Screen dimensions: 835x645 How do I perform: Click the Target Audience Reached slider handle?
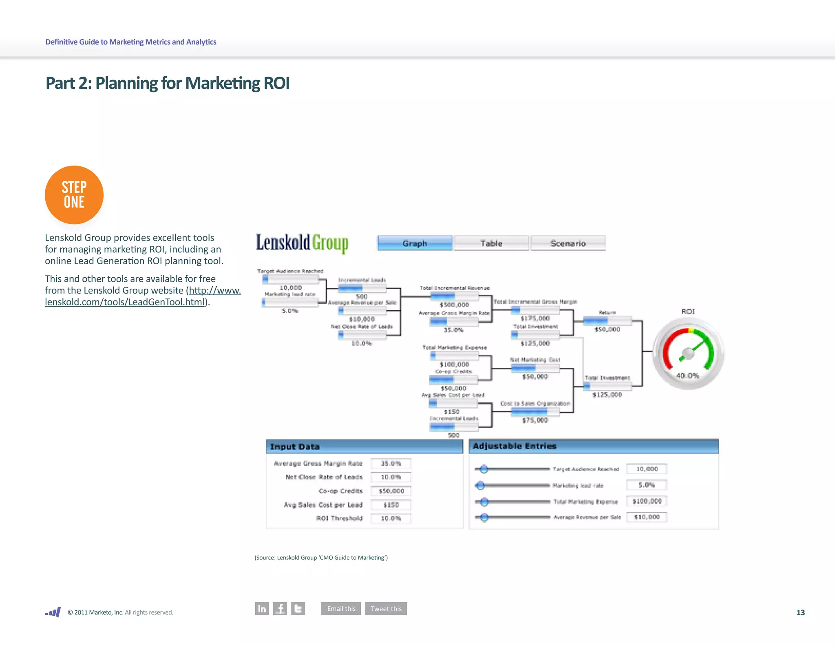point(484,469)
